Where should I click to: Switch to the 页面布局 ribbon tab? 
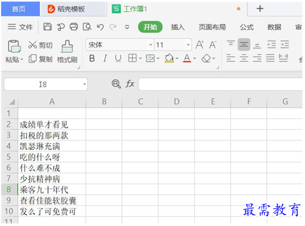click(212, 27)
